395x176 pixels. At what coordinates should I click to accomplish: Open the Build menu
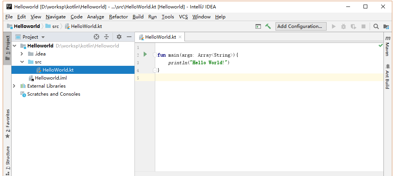point(138,17)
